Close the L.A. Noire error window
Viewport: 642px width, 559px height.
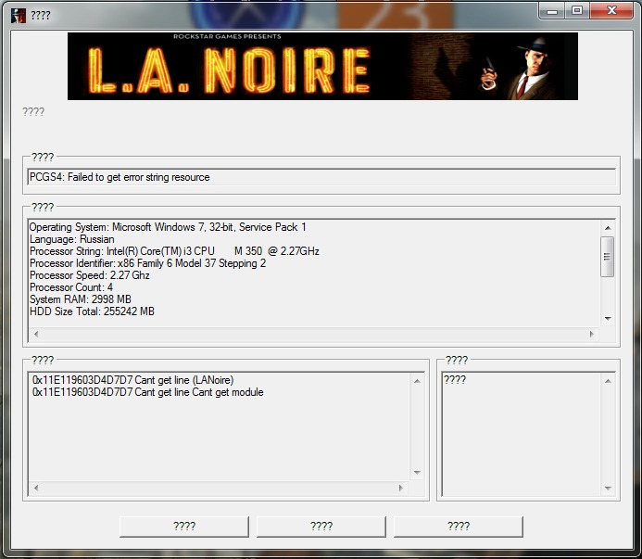[x=611, y=10]
